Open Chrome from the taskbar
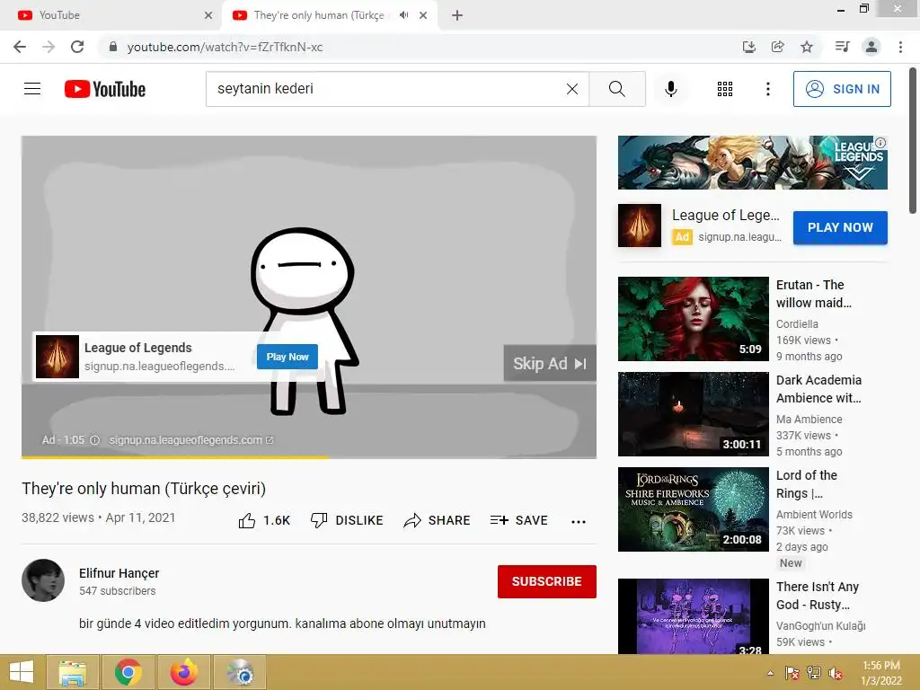The image size is (920, 690). click(x=128, y=672)
